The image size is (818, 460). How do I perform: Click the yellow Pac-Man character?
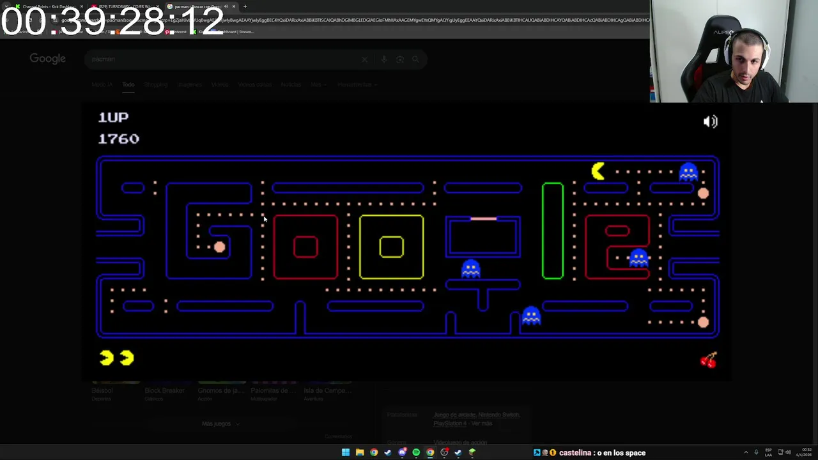tap(598, 171)
